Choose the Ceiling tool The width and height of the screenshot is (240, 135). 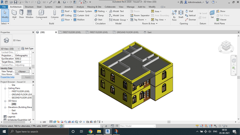click(x=66, y=16)
